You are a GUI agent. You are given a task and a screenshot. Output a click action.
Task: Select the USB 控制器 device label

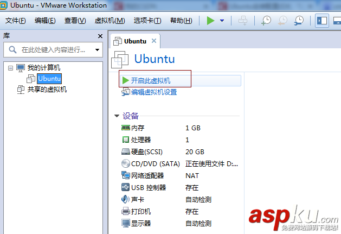[149, 188]
